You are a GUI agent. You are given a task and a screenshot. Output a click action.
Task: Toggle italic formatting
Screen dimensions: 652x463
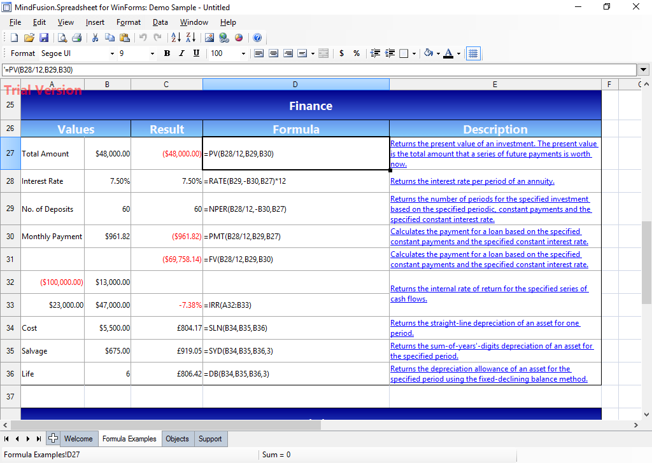tap(181, 53)
